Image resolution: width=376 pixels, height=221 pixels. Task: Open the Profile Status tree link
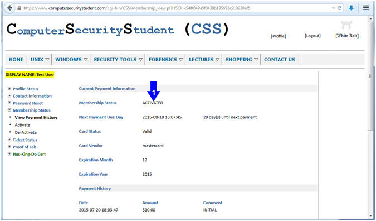point(26,89)
